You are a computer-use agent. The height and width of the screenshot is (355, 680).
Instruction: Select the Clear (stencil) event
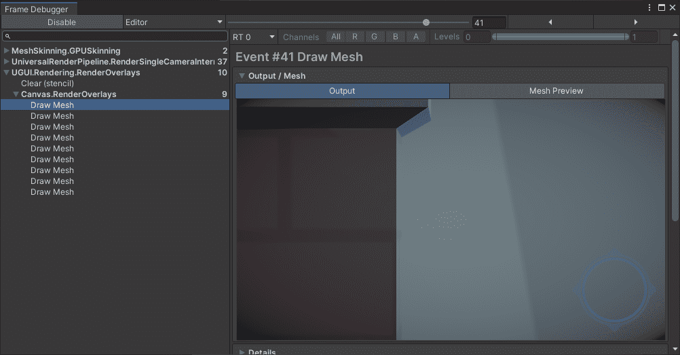point(115,83)
